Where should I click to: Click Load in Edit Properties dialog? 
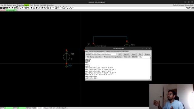tap(134, 54)
